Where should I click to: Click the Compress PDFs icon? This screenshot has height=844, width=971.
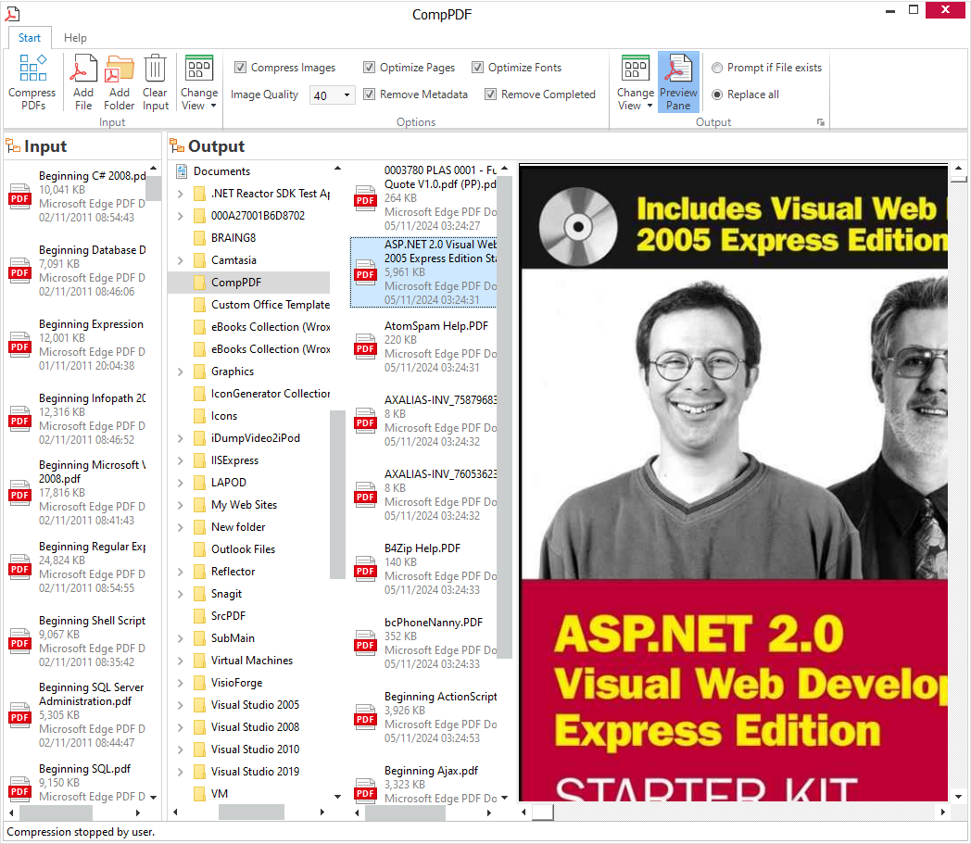(x=32, y=82)
